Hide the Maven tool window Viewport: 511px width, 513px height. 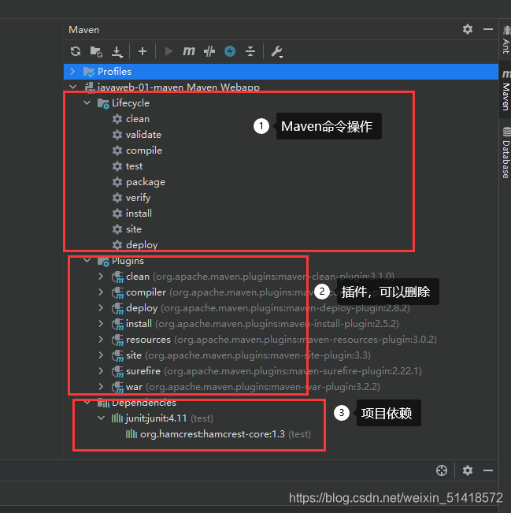pyautogui.click(x=488, y=29)
